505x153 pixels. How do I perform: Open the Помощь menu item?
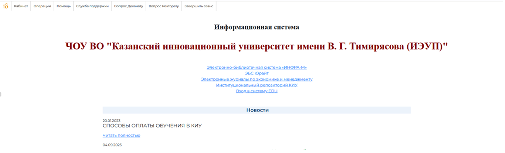[63, 6]
